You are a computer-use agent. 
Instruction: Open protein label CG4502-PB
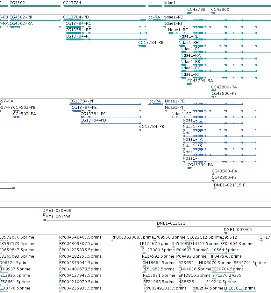(x=24, y=108)
